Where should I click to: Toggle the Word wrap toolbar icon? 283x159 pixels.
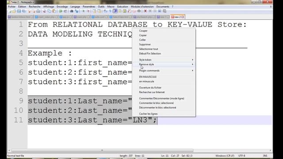coord(106,11)
